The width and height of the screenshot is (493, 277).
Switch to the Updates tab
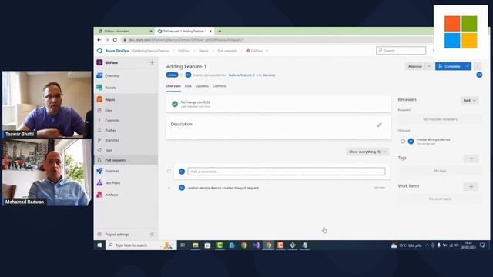pyautogui.click(x=202, y=86)
